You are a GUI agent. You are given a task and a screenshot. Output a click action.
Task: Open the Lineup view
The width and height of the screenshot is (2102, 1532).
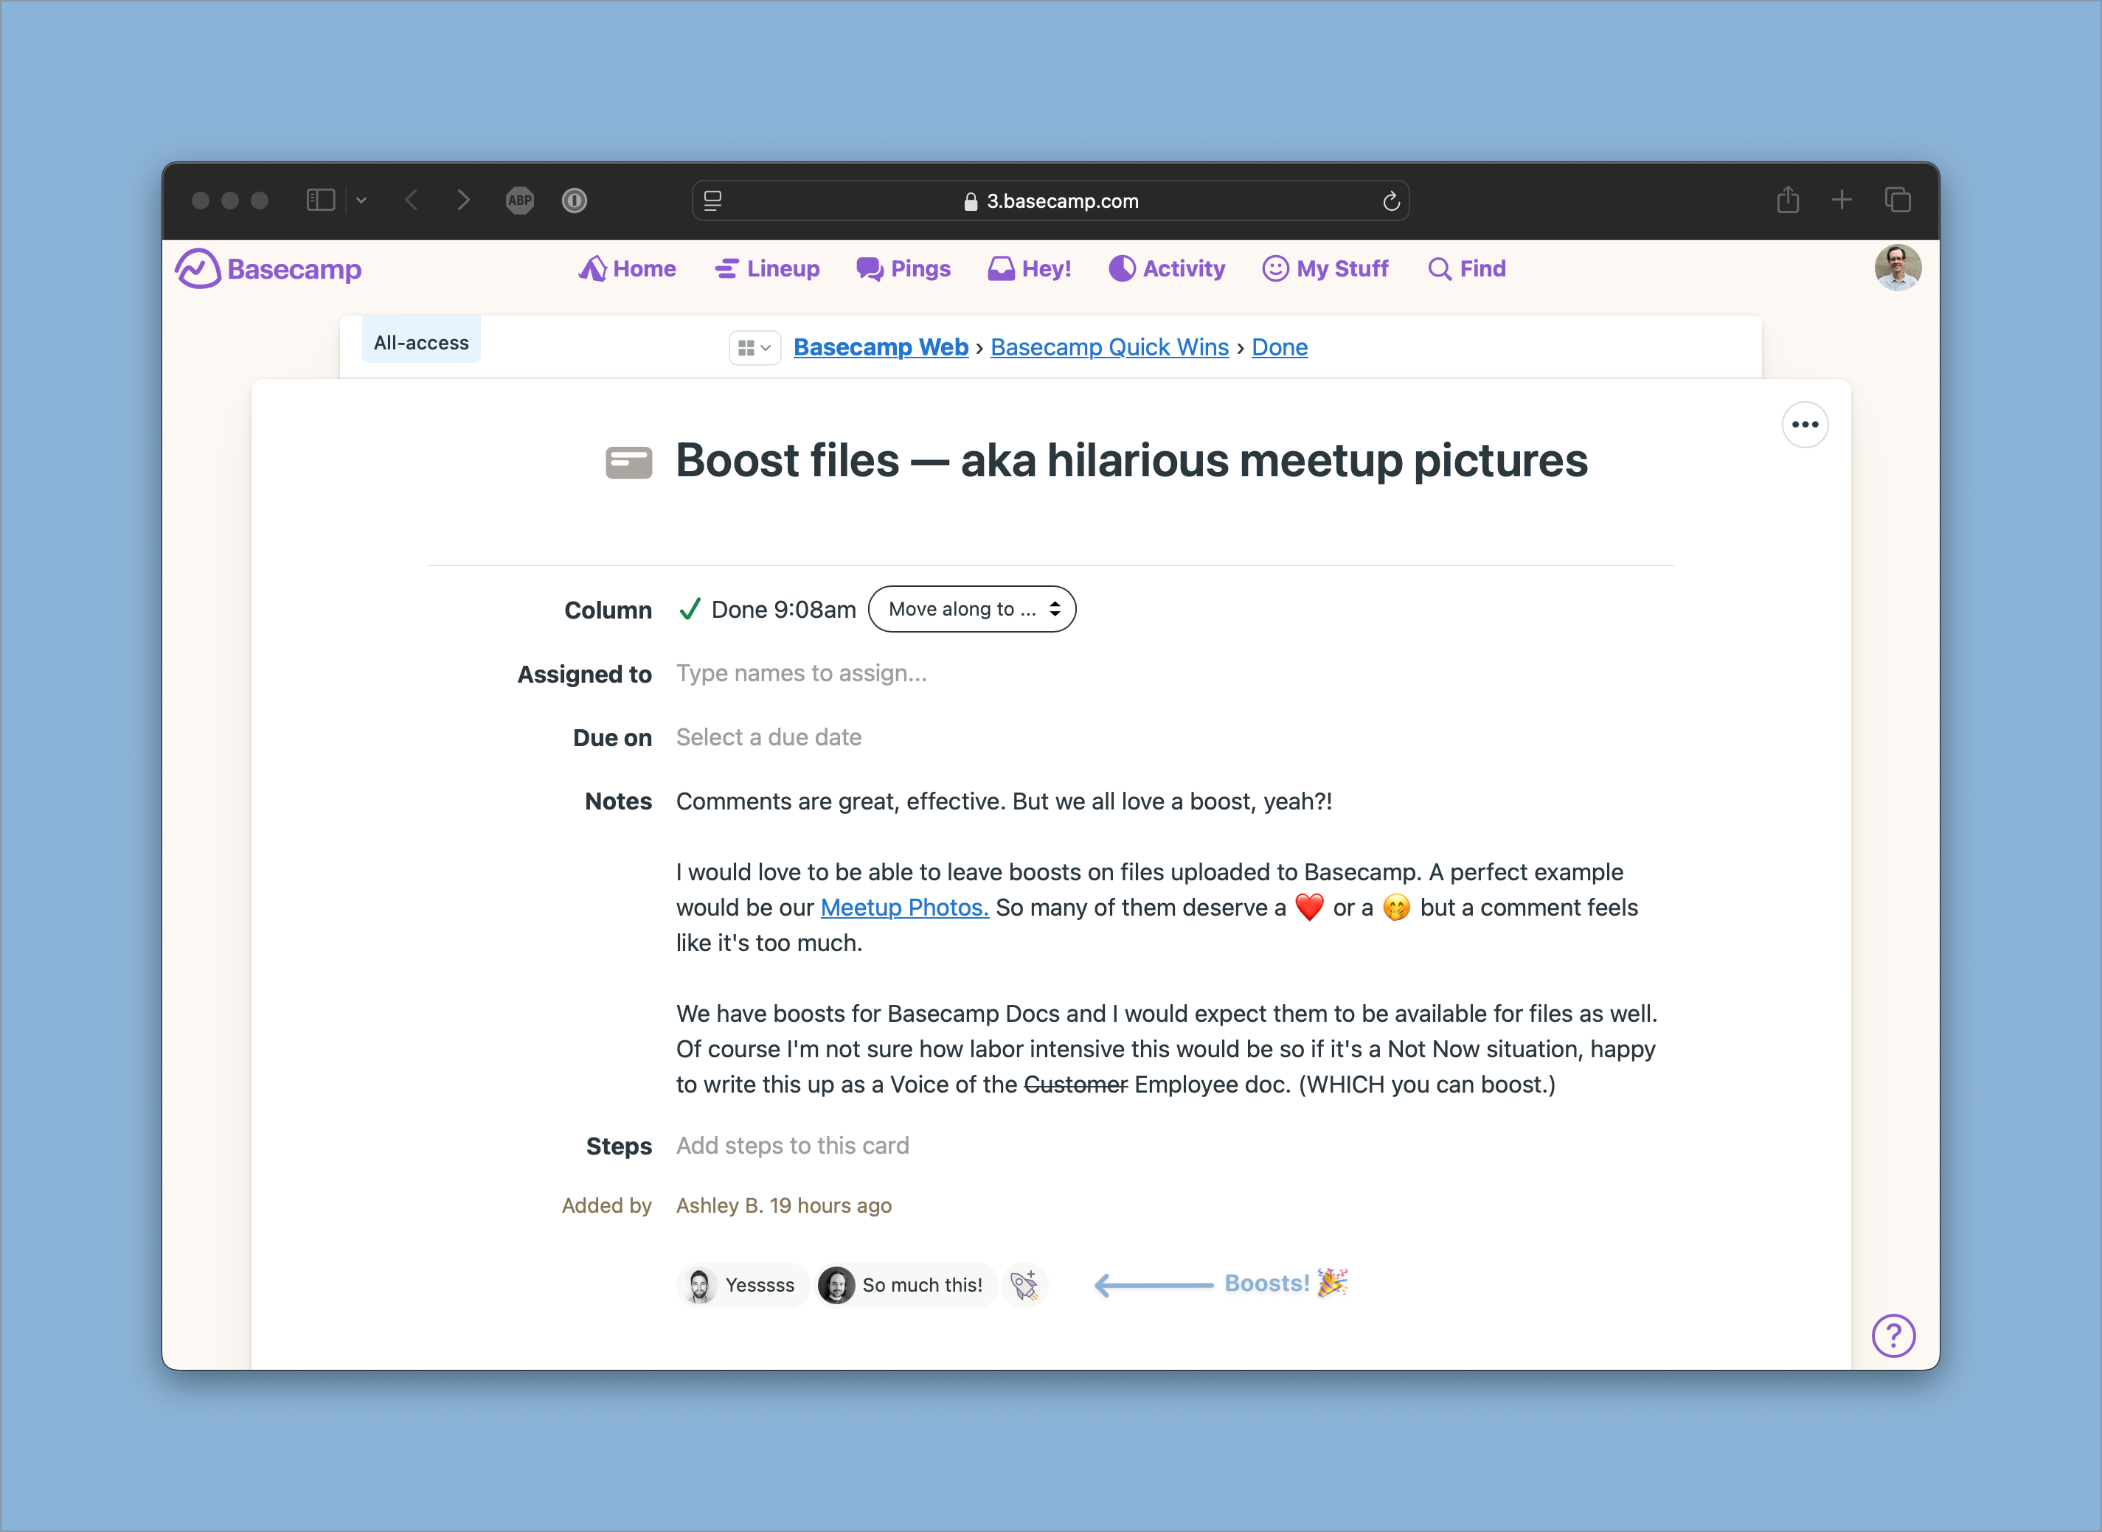pyautogui.click(x=767, y=269)
